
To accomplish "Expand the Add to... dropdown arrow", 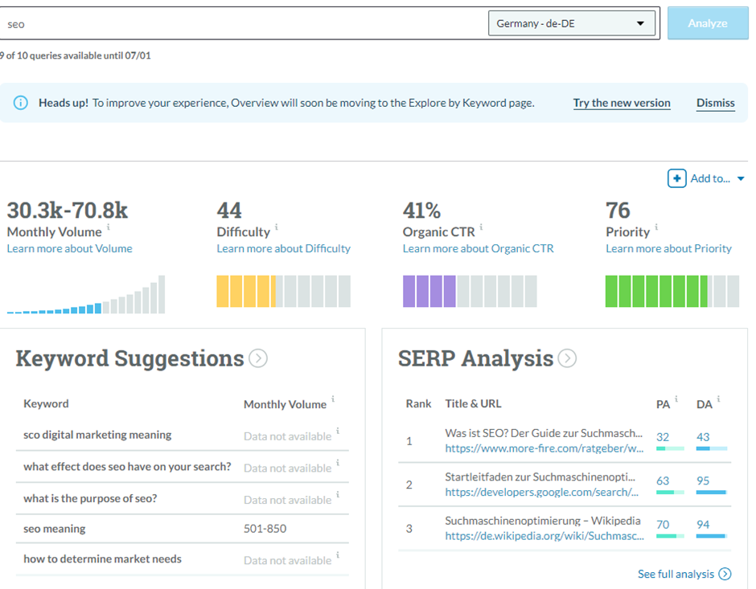I will pos(741,179).
